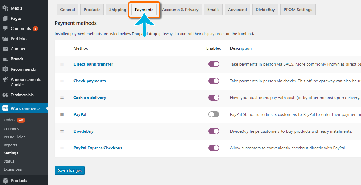Grab the drag handle beside Check payments

(x=62, y=81)
